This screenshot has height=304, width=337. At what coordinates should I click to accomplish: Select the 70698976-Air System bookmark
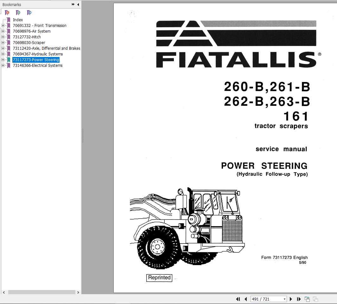[x=32, y=31]
